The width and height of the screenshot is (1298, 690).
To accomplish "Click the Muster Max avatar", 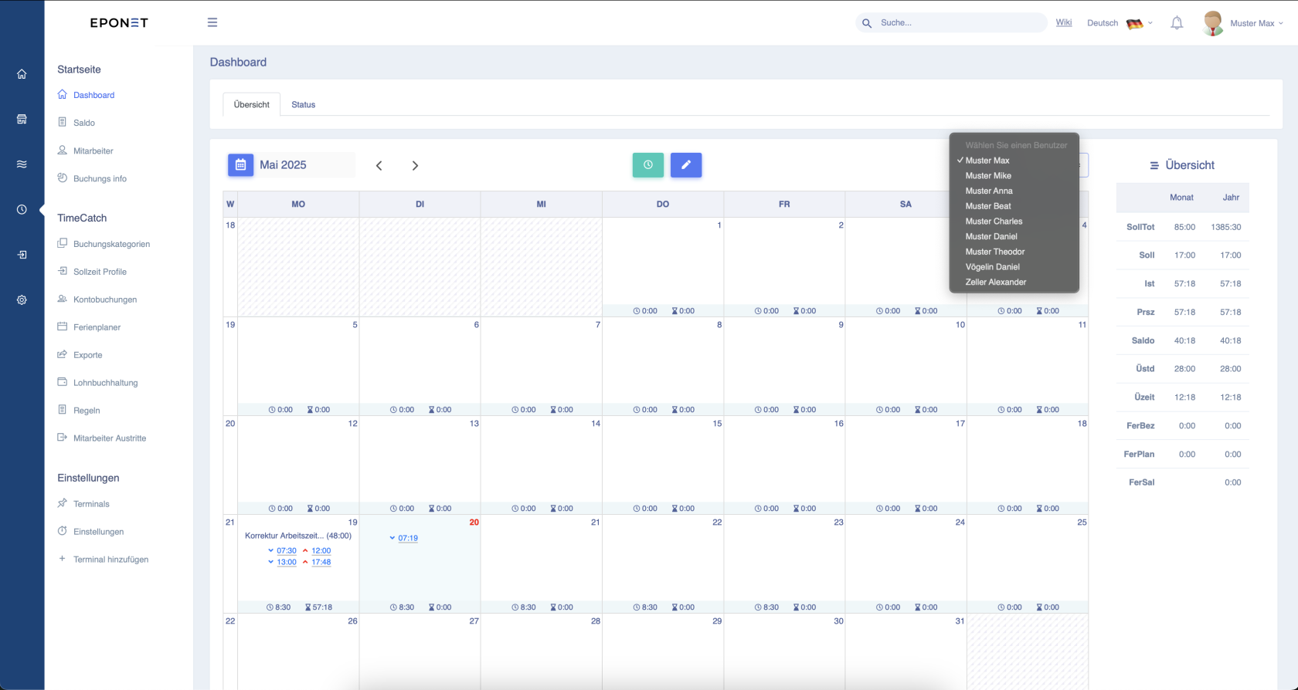I will coord(1213,23).
